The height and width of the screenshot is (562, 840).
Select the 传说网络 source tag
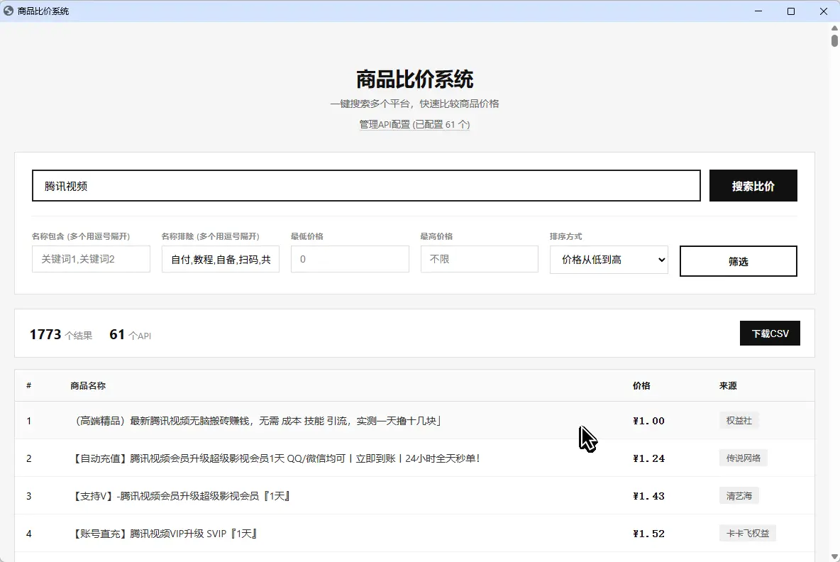[x=744, y=458]
